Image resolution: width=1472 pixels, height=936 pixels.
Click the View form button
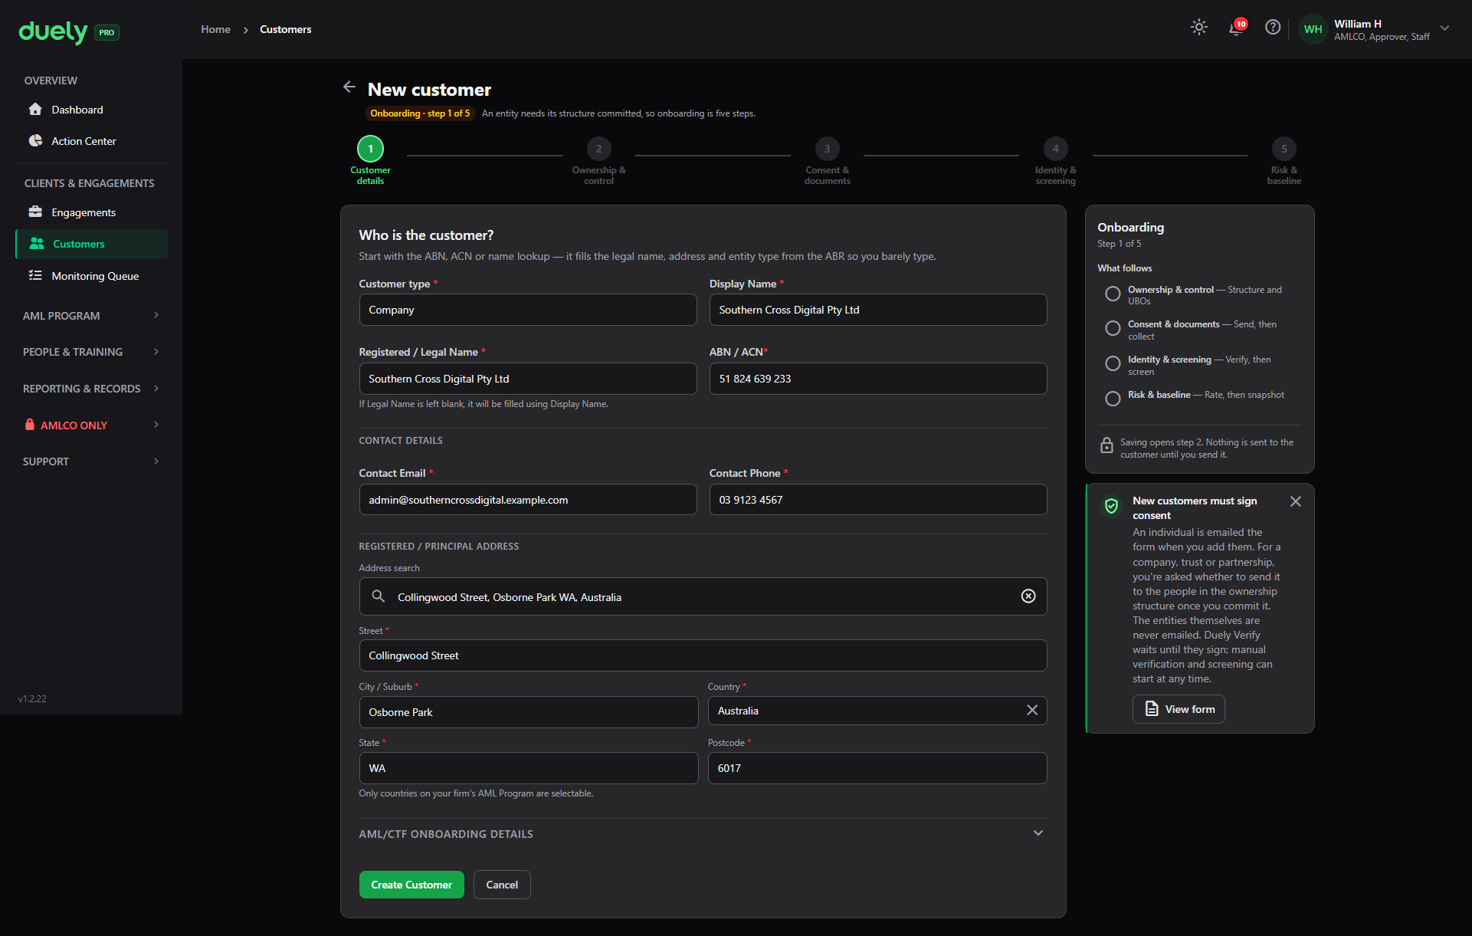click(1179, 709)
